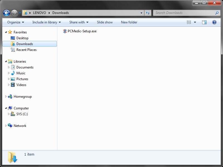The height and width of the screenshot is (167, 223).
Task: Start the Slide show
Action: pos(105,22)
